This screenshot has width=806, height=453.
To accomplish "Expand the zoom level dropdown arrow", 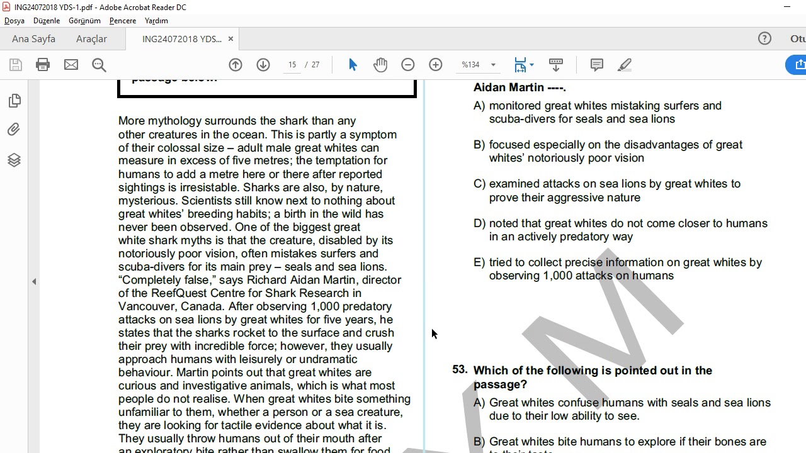I will tap(493, 65).
